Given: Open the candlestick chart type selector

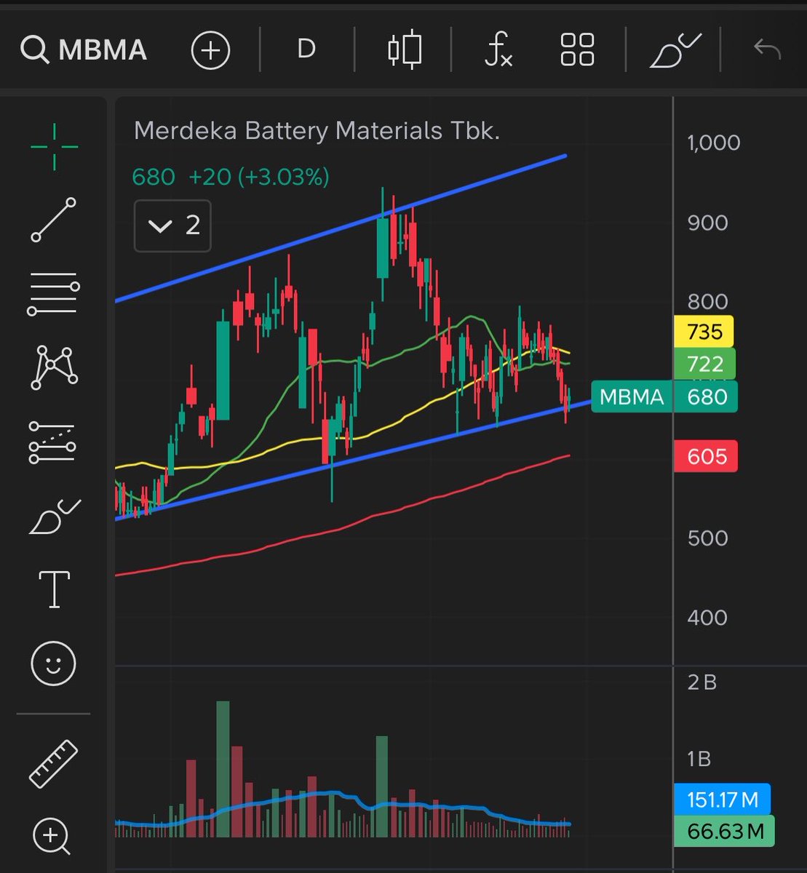Looking at the screenshot, I should 405,49.
